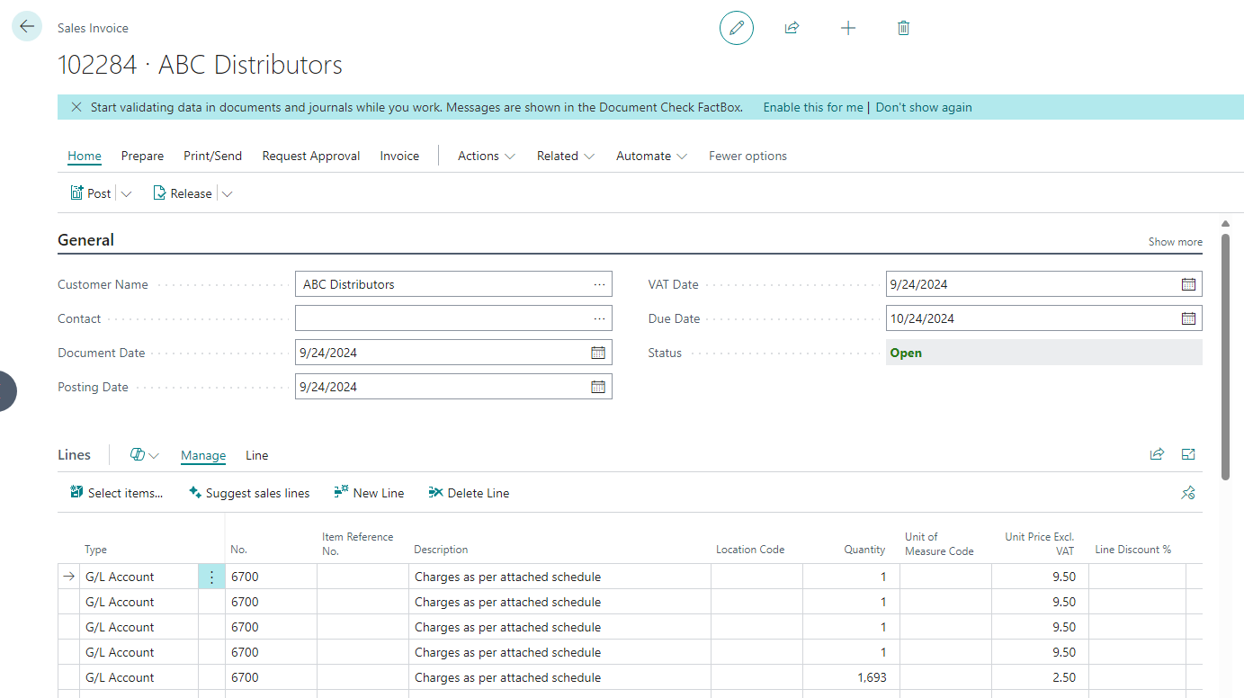1244x698 pixels.
Task: Click the Location Code column header
Action: (x=750, y=550)
